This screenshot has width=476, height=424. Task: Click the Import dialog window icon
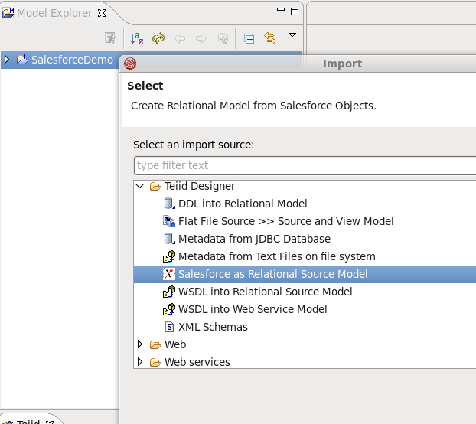[x=130, y=64]
